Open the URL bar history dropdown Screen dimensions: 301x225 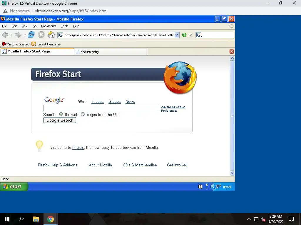tap(177, 35)
